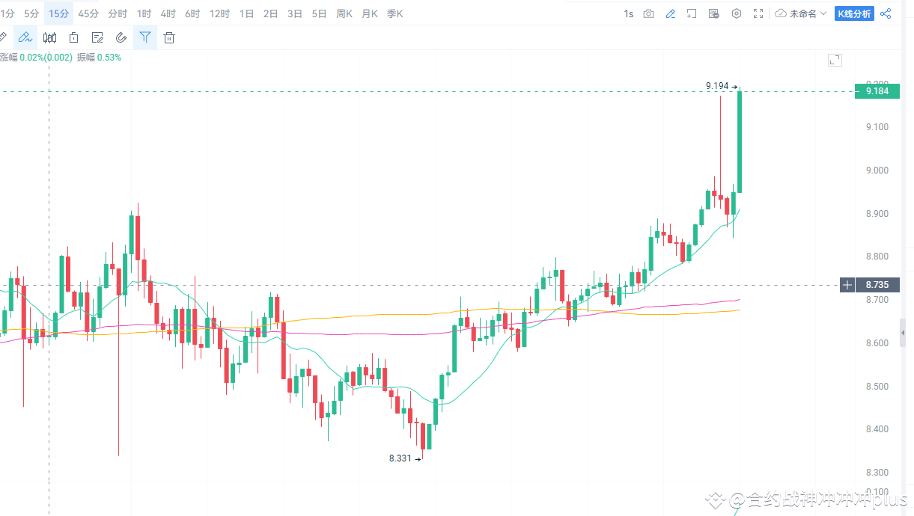Select the 周K timeframe
Image resolution: width=914 pixels, height=516 pixels.
coord(344,13)
